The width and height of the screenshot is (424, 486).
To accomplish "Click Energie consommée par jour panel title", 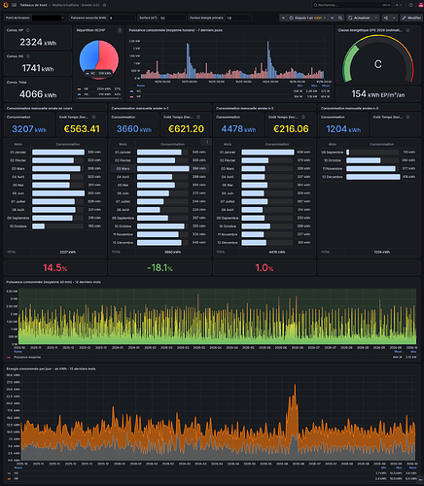I will (51, 368).
